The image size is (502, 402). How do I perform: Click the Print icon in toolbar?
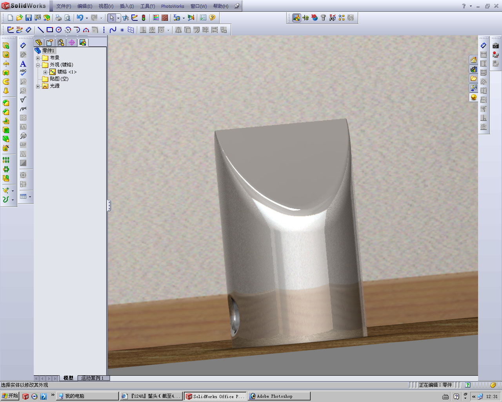tap(58, 18)
